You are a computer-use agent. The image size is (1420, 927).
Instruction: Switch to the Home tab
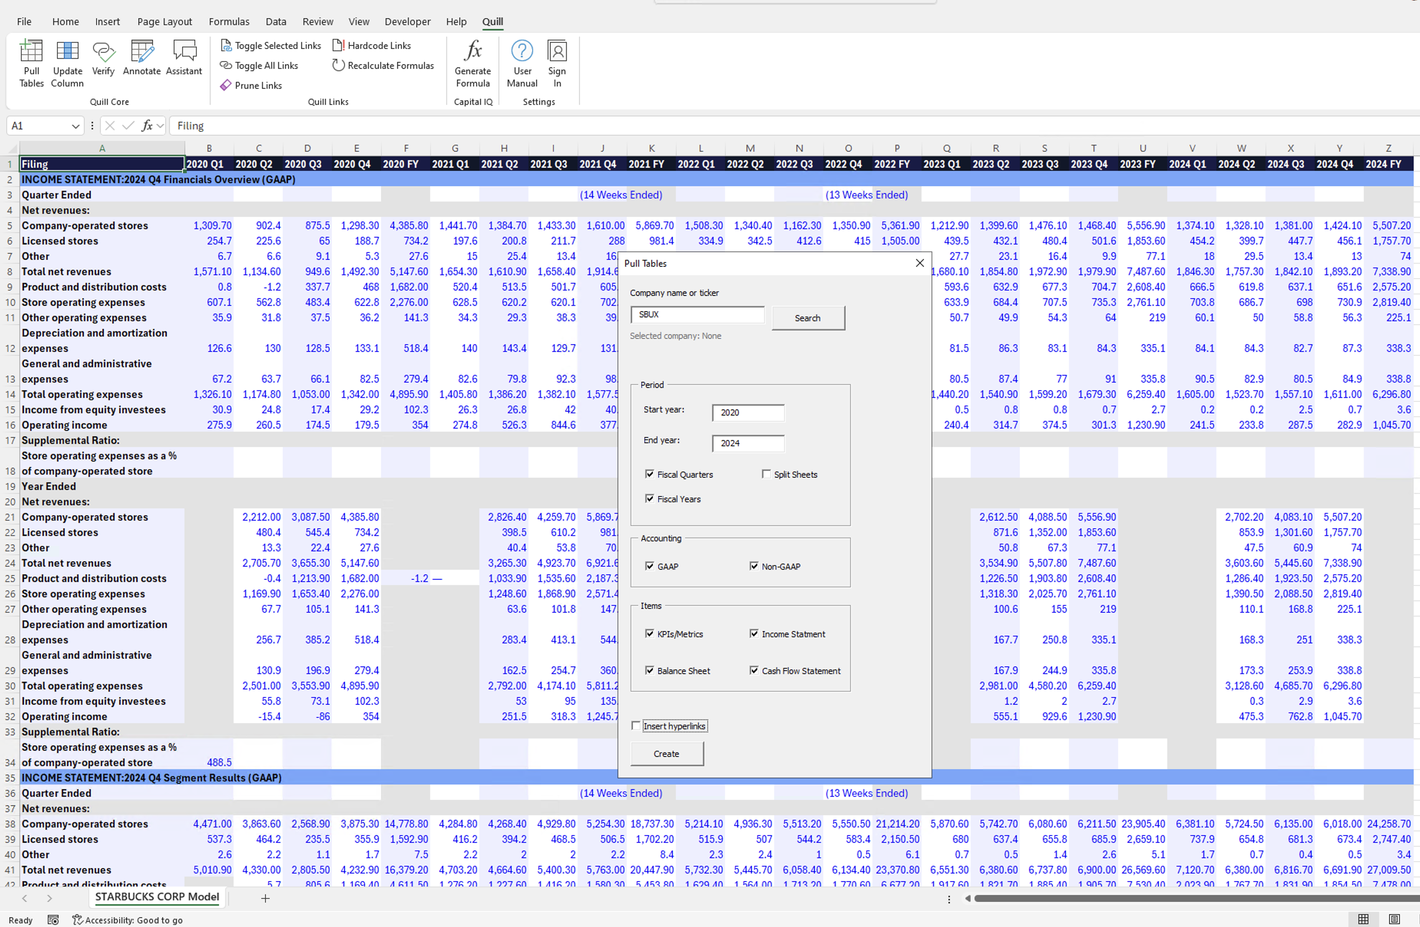click(x=66, y=21)
